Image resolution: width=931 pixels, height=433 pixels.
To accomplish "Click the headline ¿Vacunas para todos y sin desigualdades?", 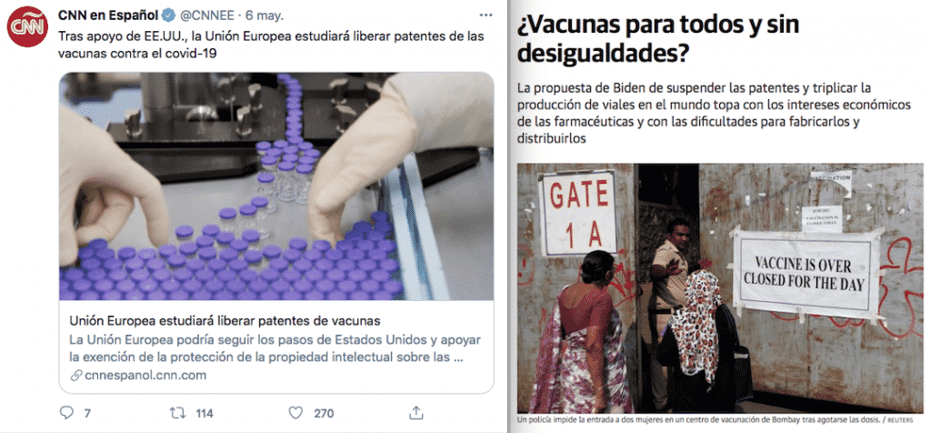I will click(659, 38).
